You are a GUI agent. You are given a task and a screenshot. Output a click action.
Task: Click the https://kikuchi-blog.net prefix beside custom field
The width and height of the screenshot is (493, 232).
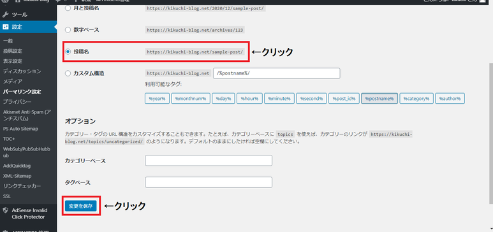pos(178,73)
